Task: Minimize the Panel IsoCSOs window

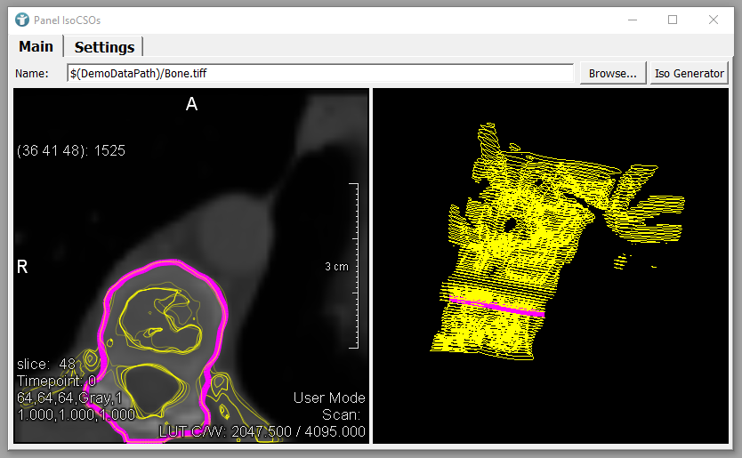Action: [631, 19]
